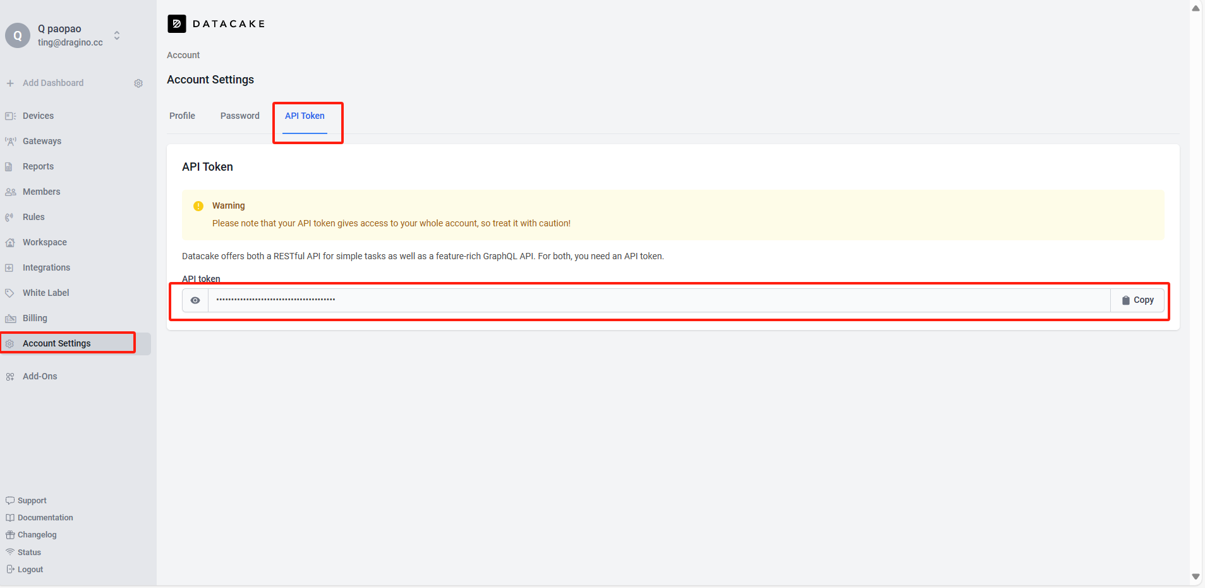Screen dimensions: 1205x588
Task: Switch to the Password tab
Action: 240,116
